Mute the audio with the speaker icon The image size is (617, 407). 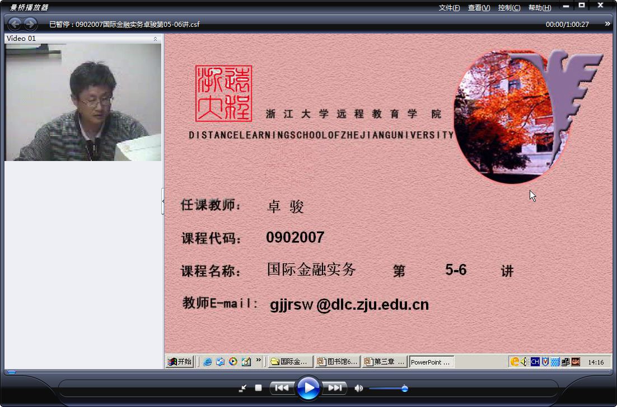358,389
